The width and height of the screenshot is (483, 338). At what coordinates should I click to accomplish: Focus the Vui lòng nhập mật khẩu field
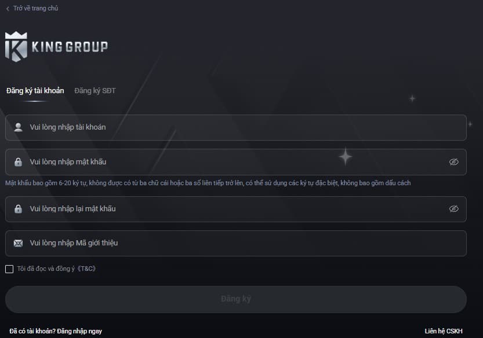236,162
